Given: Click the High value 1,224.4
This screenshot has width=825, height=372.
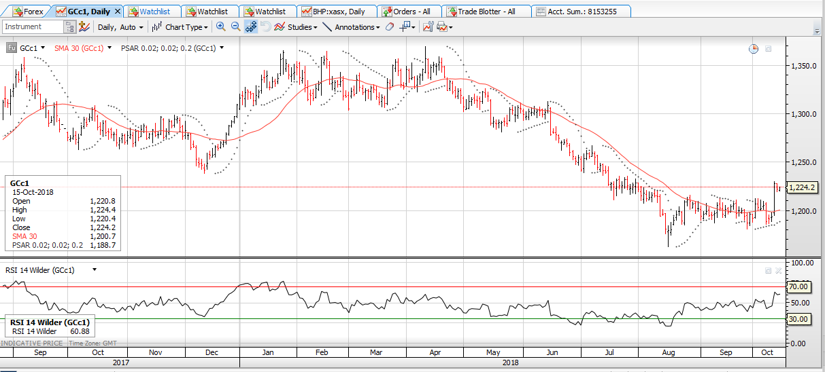Looking at the screenshot, I should pyautogui.click(x=102, y=210).
